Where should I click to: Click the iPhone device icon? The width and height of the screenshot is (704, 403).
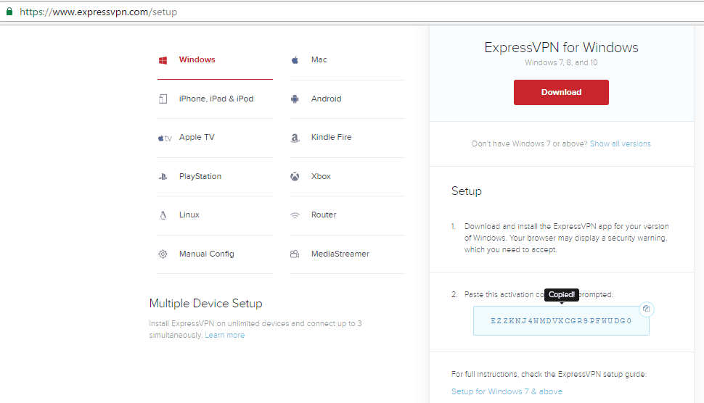point(163,99)
